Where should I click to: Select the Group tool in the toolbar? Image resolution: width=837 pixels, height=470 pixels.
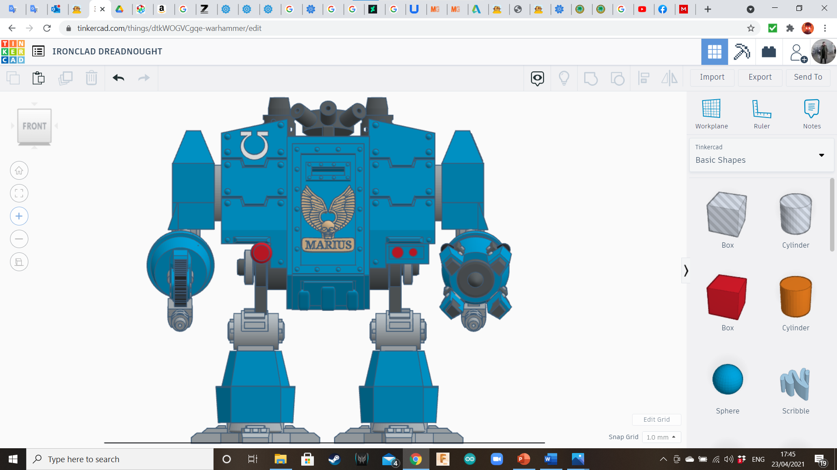click(591, 78)
